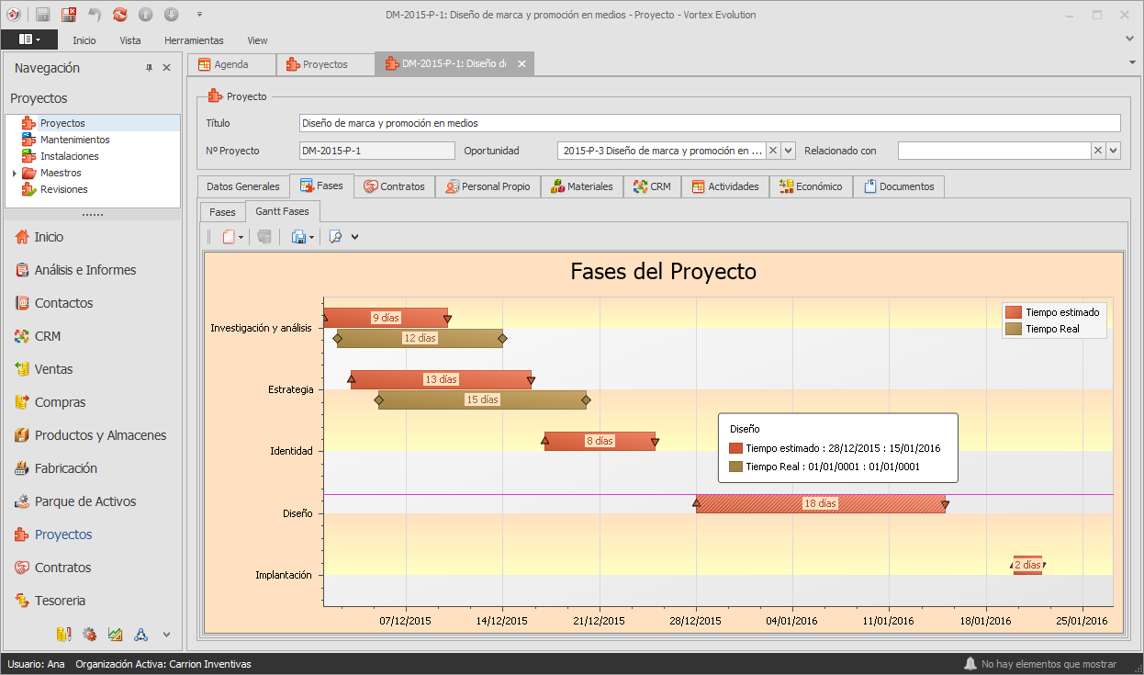Click the save/export disk icon in Gantt toolbar
This screenshot has width=1144, height=675.
click(x=298, y=237)
